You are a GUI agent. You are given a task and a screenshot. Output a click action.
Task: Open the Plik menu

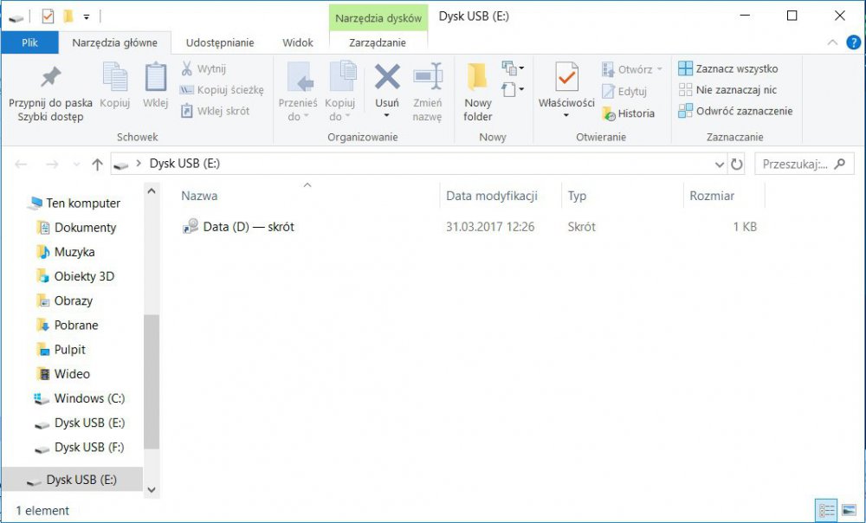[x=29, y=42]
